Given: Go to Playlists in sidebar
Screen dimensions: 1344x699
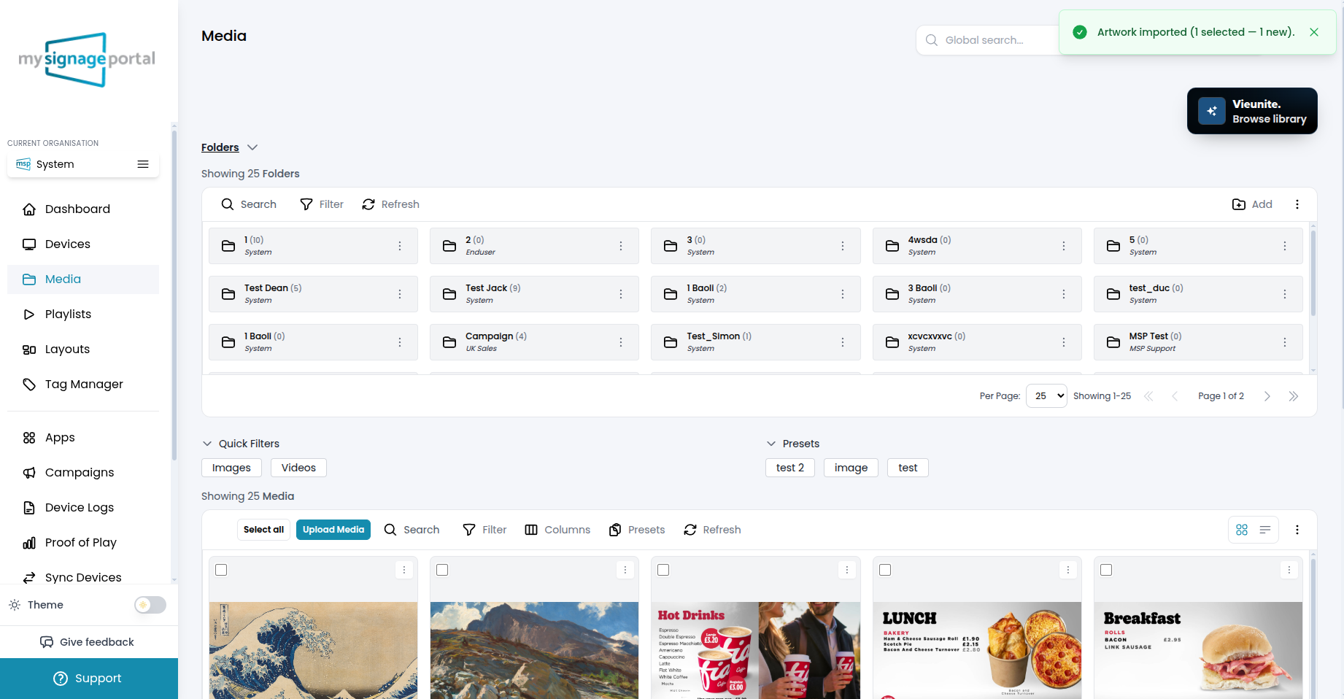Looking at the screenshot, I should pos(83,314).
